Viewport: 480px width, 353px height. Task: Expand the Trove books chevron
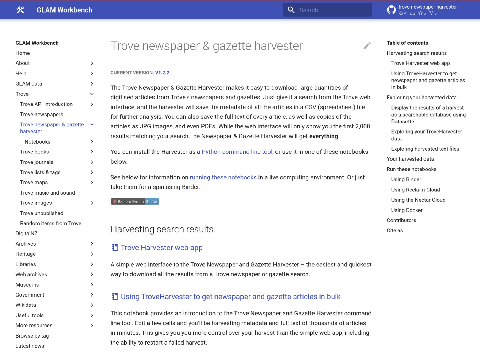tap(92, 152)
